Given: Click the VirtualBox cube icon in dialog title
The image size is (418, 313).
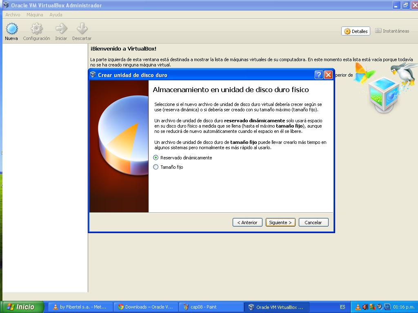Looking at the screenshot, I should (93, 75).
